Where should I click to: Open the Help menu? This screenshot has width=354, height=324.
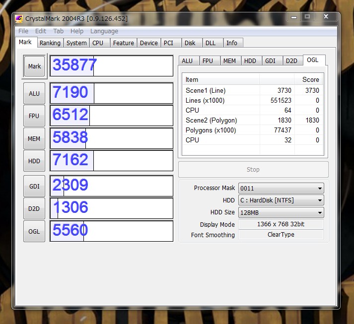point(77,31)
